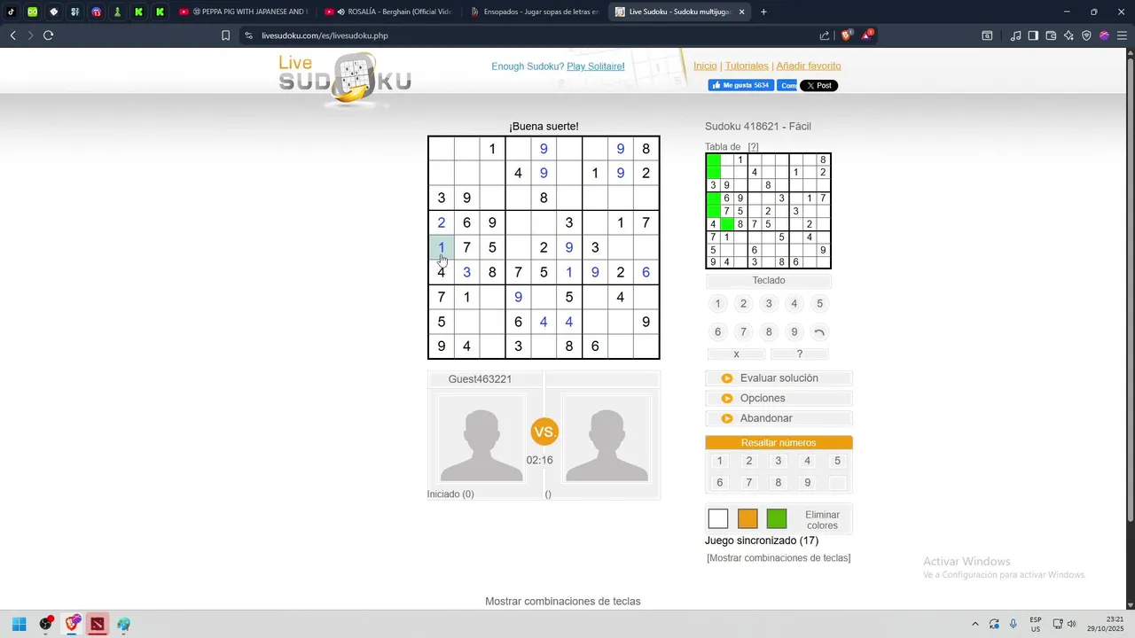
Task: Click Eliminar colores
Action: pos(822,520)
